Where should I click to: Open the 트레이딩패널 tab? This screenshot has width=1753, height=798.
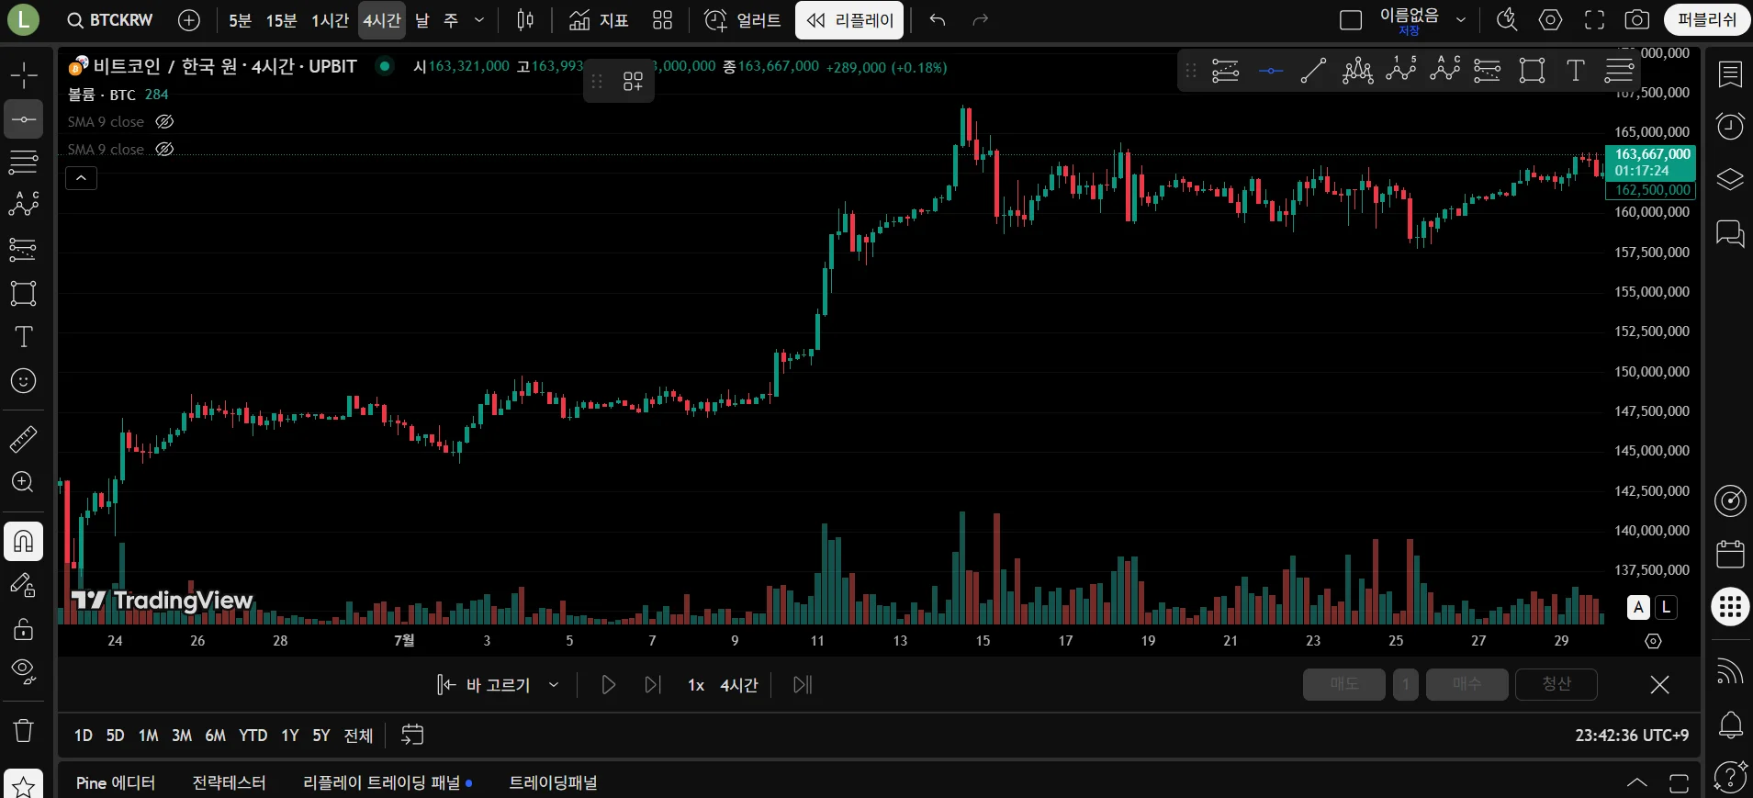553,783
